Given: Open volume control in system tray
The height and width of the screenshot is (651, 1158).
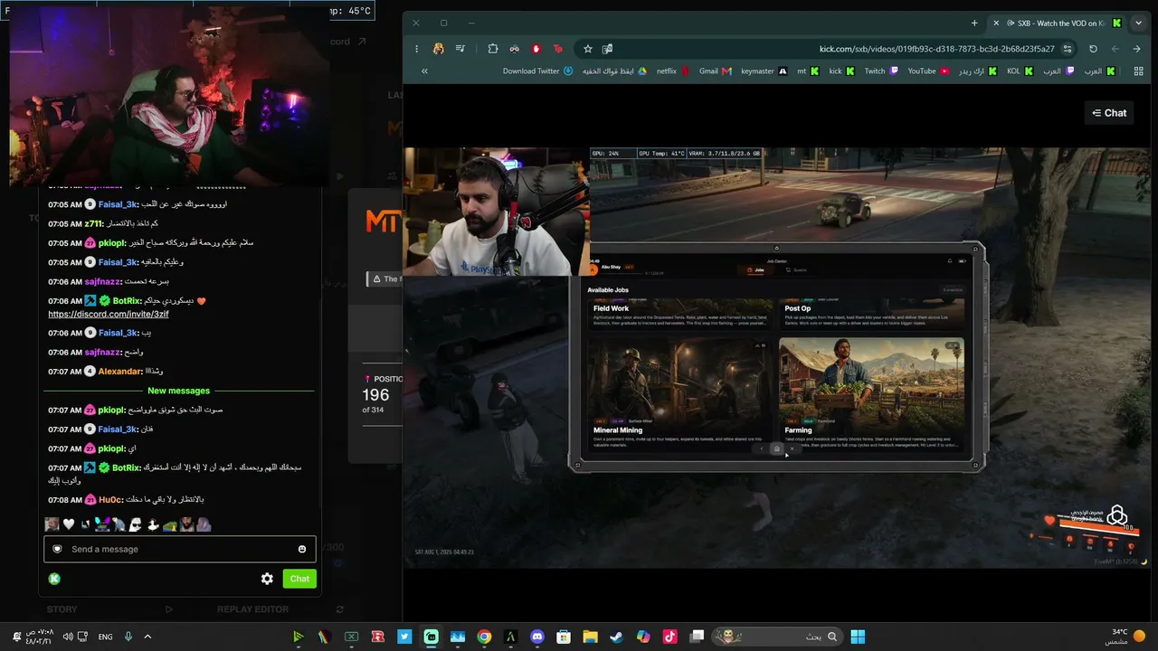Looking at the screenshot, I should pos(68,637).
